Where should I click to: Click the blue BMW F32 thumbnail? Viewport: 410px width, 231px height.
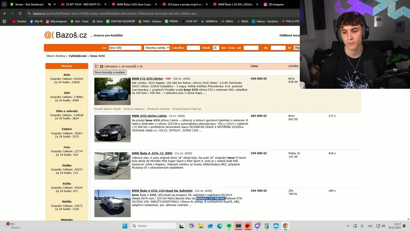pyautogui.click(x=112, y=91)
